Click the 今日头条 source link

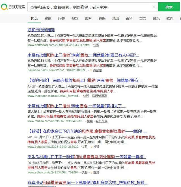tap(102, 121)
